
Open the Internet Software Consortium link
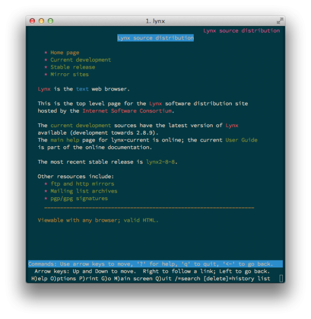[x=127, y=111]
